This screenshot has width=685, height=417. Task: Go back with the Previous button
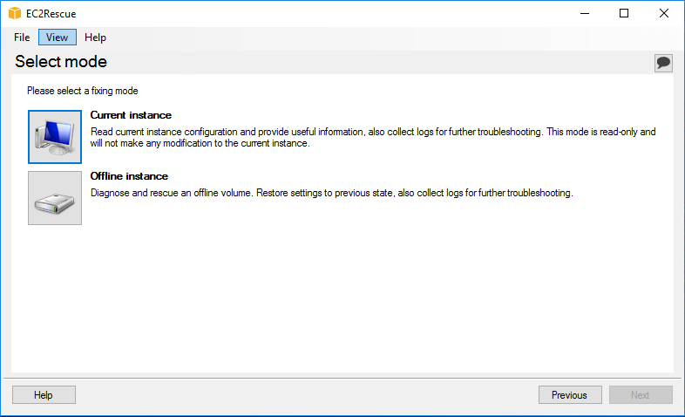[x=570, y=394]
